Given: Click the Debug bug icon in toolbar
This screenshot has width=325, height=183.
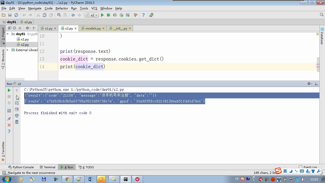Looking at the screenshot, I should pyautogui.click(x=109, y=15).
